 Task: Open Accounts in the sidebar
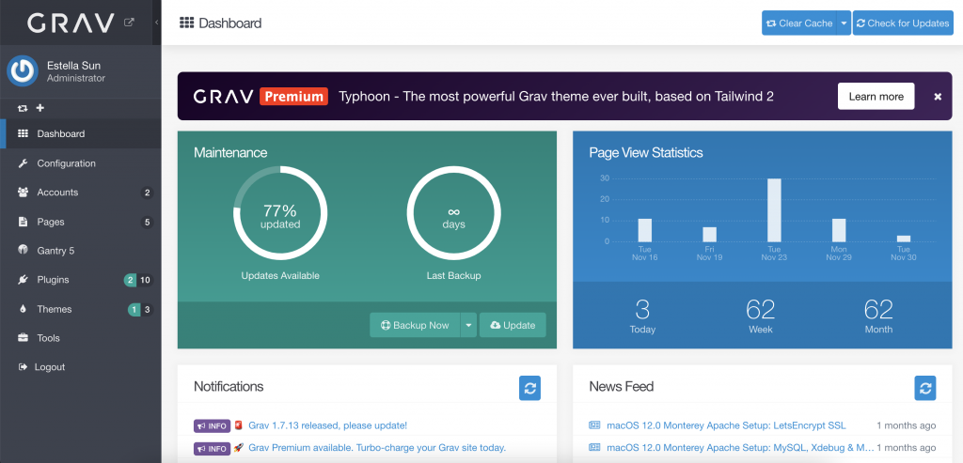81,193
